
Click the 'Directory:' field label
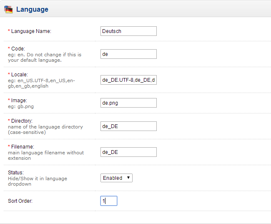22,121
